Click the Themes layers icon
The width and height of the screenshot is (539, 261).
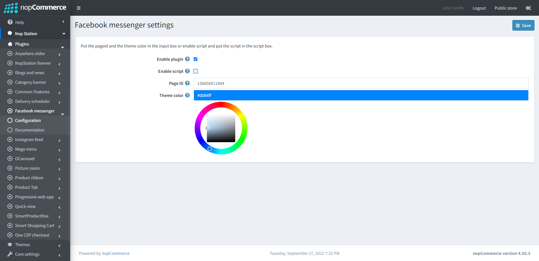pyautogui.click(x=10, y=245)
